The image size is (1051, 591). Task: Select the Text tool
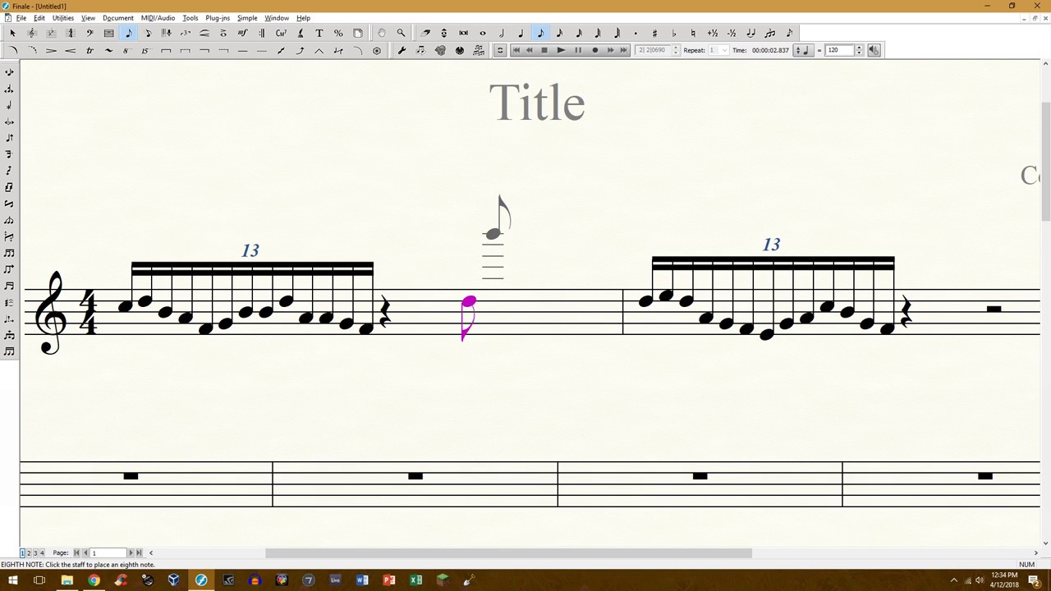(x=319, y=33)
